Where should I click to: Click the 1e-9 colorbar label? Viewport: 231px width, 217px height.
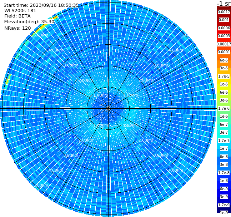point(224,213)
